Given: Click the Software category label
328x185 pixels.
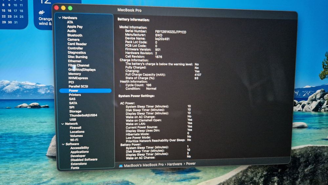Looking at the screenshot, I should [x=72, y=144].
